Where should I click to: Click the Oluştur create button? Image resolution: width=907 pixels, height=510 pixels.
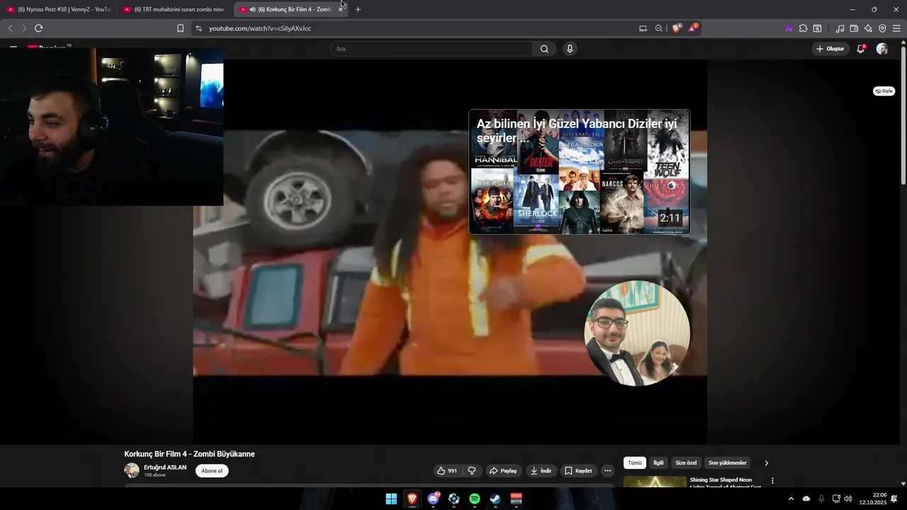point(830,49)
